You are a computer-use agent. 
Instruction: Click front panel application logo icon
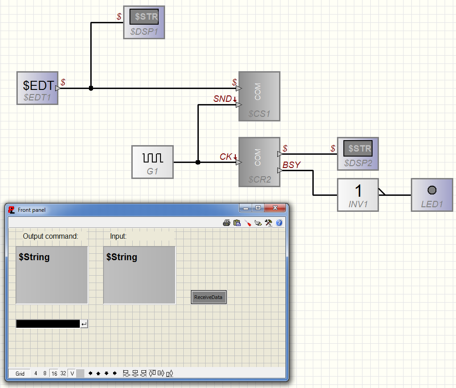[x=12, y=210]
